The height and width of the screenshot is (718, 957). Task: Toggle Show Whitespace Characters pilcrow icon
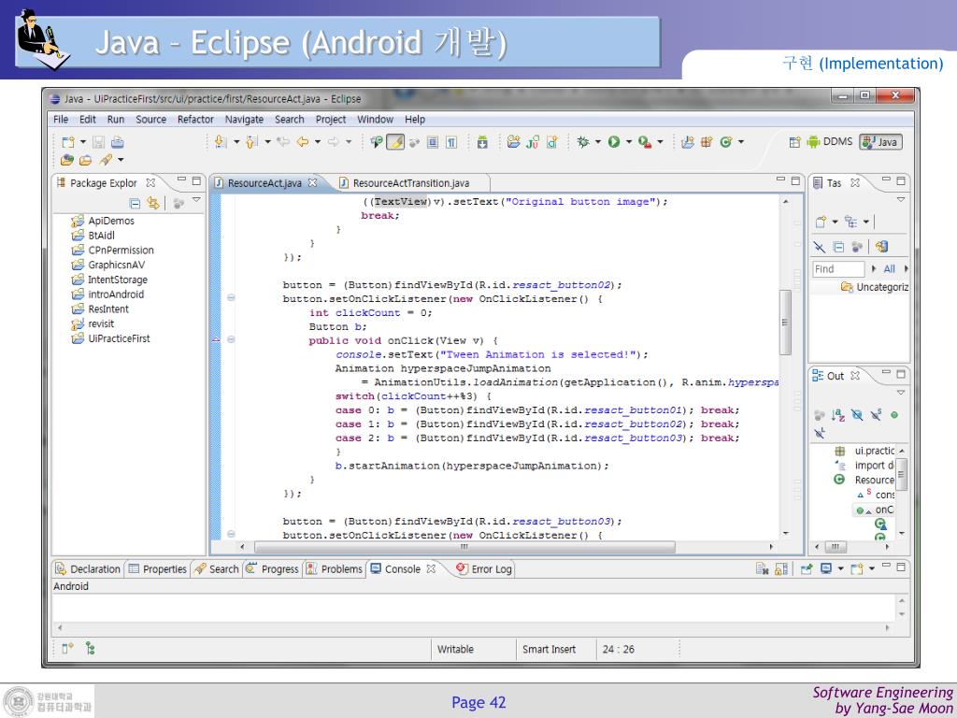(x=451, y=142)
